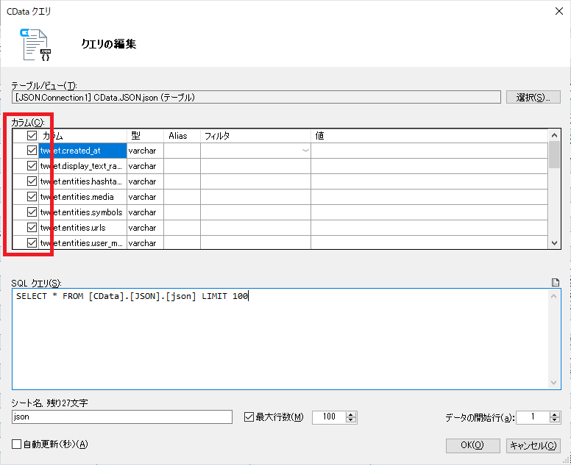Click the copy SQL query icon
The image size is (571, 465).
(x=555, y=282)
